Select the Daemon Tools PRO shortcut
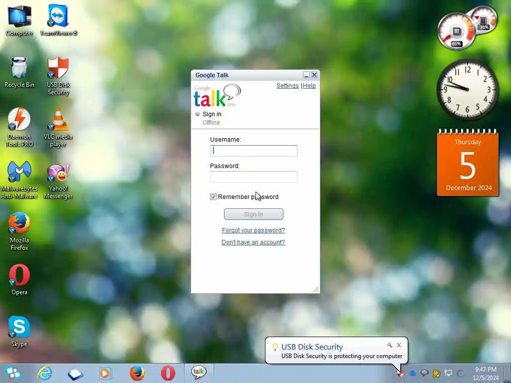511x383 pixels. (x=19, y=128)
